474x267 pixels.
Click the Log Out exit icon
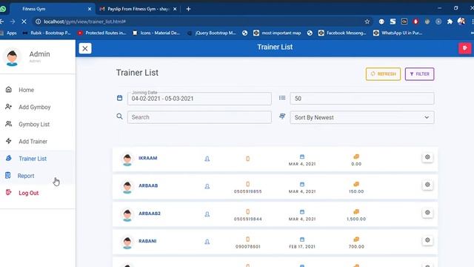(8, 192)
